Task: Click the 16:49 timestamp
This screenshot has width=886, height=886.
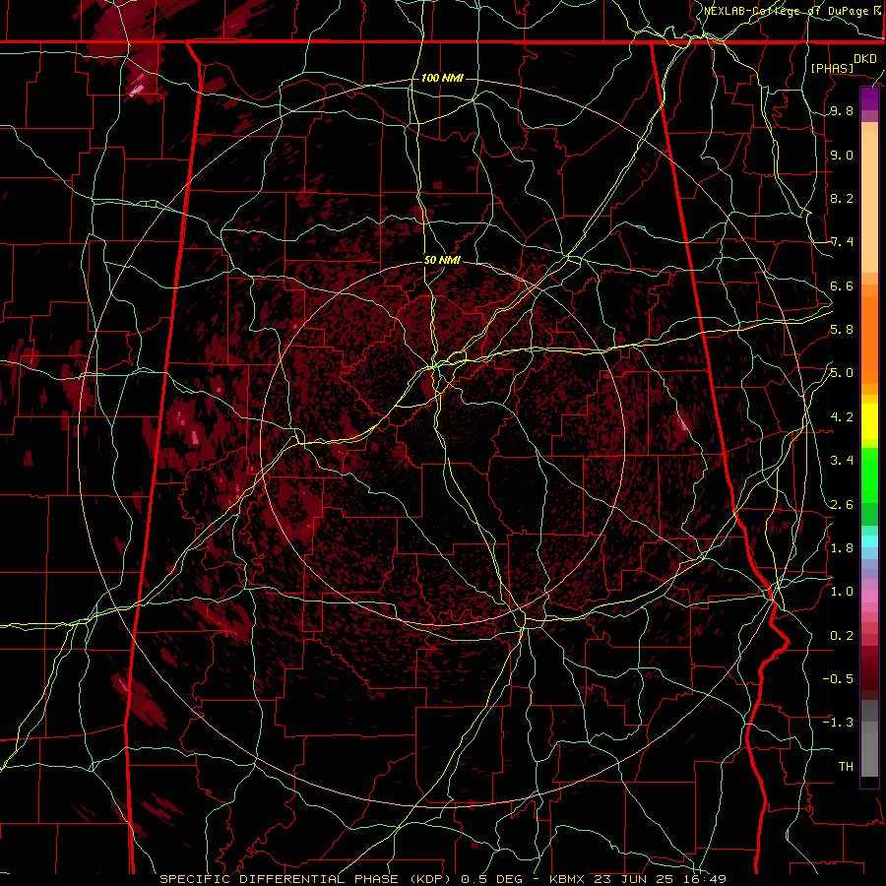Action: [x=704, y=879]
